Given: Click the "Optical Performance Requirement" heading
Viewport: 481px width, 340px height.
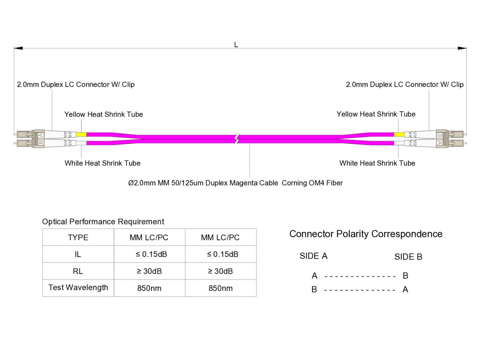Looking at the screenshot, I should point(103,222).
